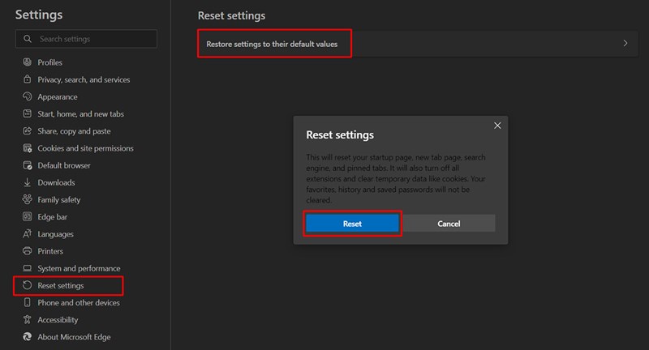Click the System and performance laptop icon
The width and height of the screenshot is (649, 350).
28,268
